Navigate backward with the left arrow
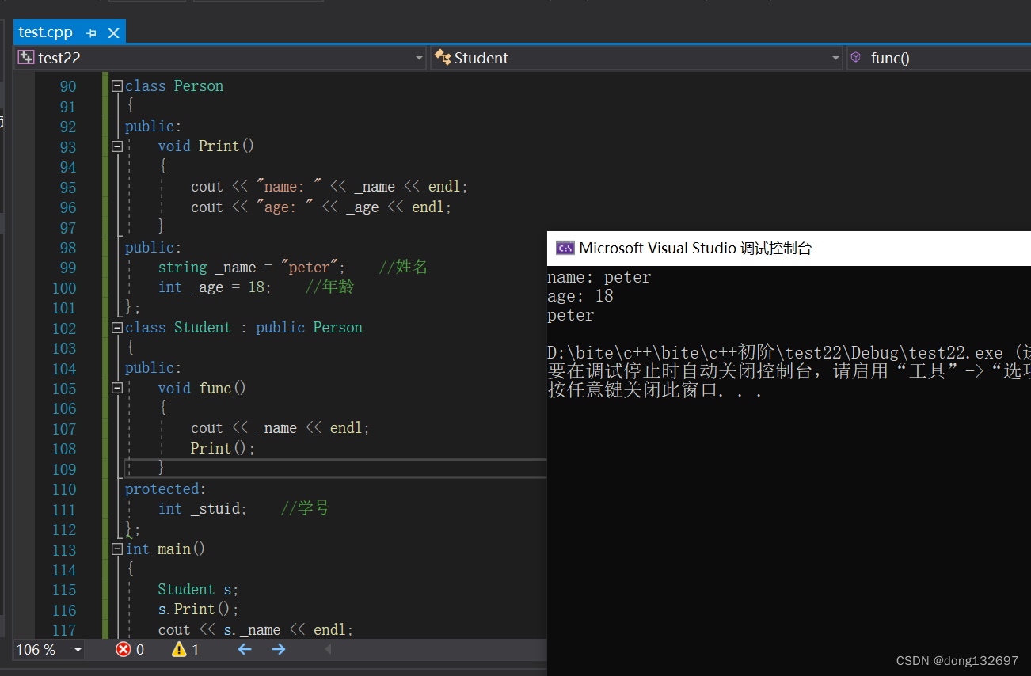 click(x=245, y=649)
